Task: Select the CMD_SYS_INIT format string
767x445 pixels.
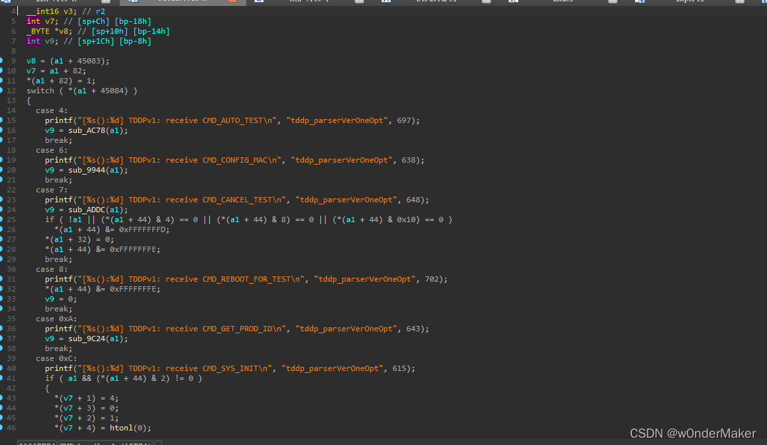Action: coord(175,368)
